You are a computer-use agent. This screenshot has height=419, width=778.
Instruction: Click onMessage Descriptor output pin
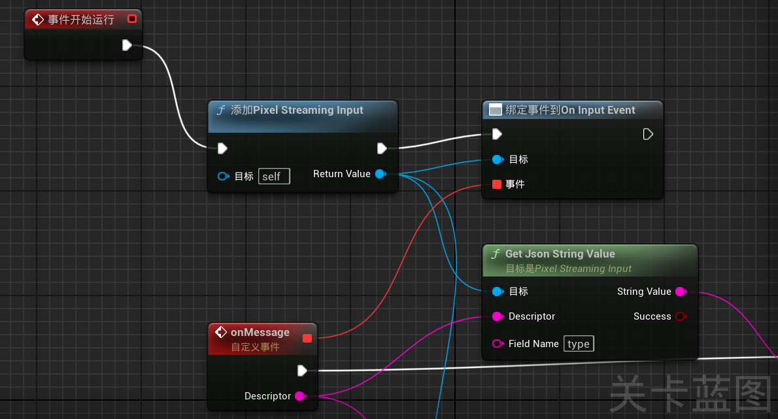301,396
